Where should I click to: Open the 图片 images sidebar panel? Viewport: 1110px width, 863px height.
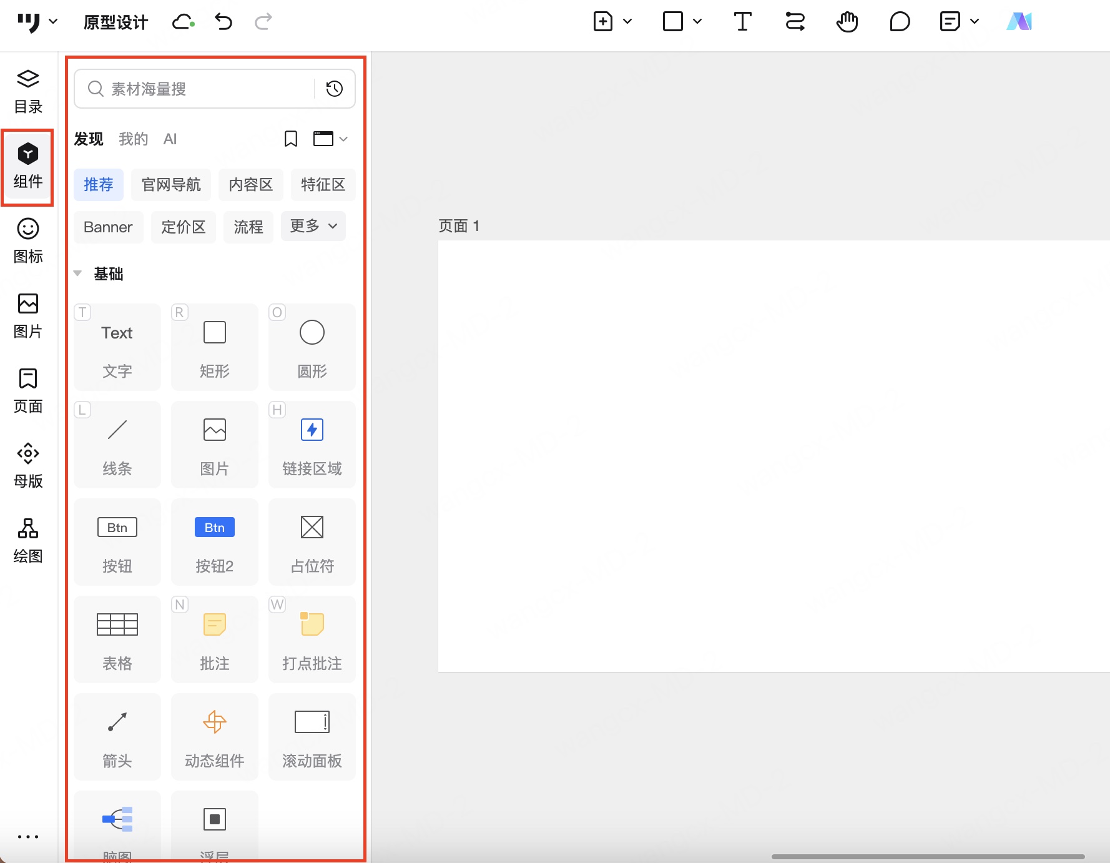point(28,316)
